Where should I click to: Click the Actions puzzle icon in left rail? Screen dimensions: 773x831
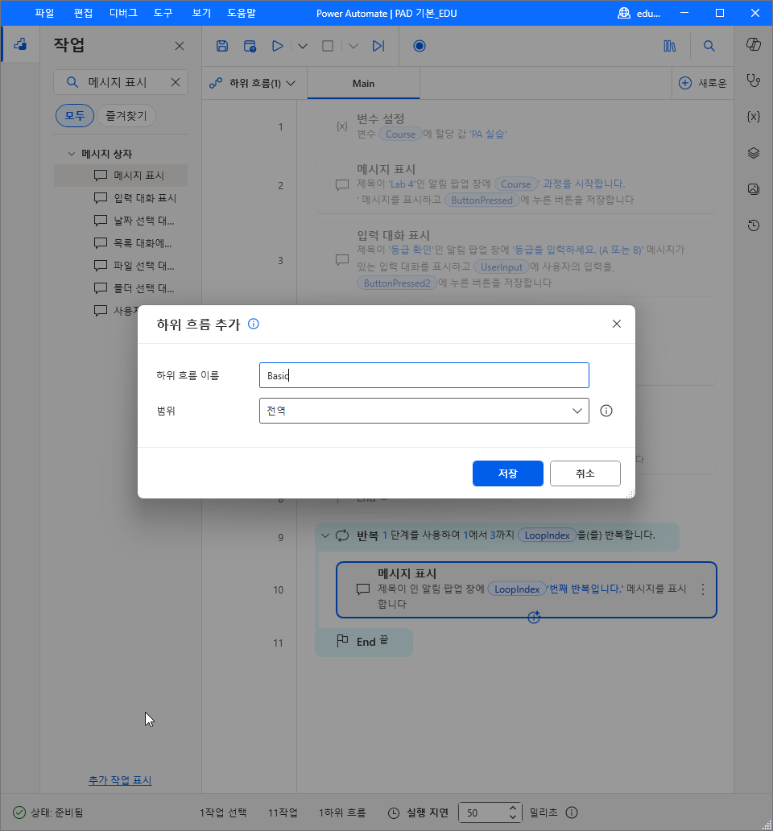pyautogui.click(x=20, y=44)
